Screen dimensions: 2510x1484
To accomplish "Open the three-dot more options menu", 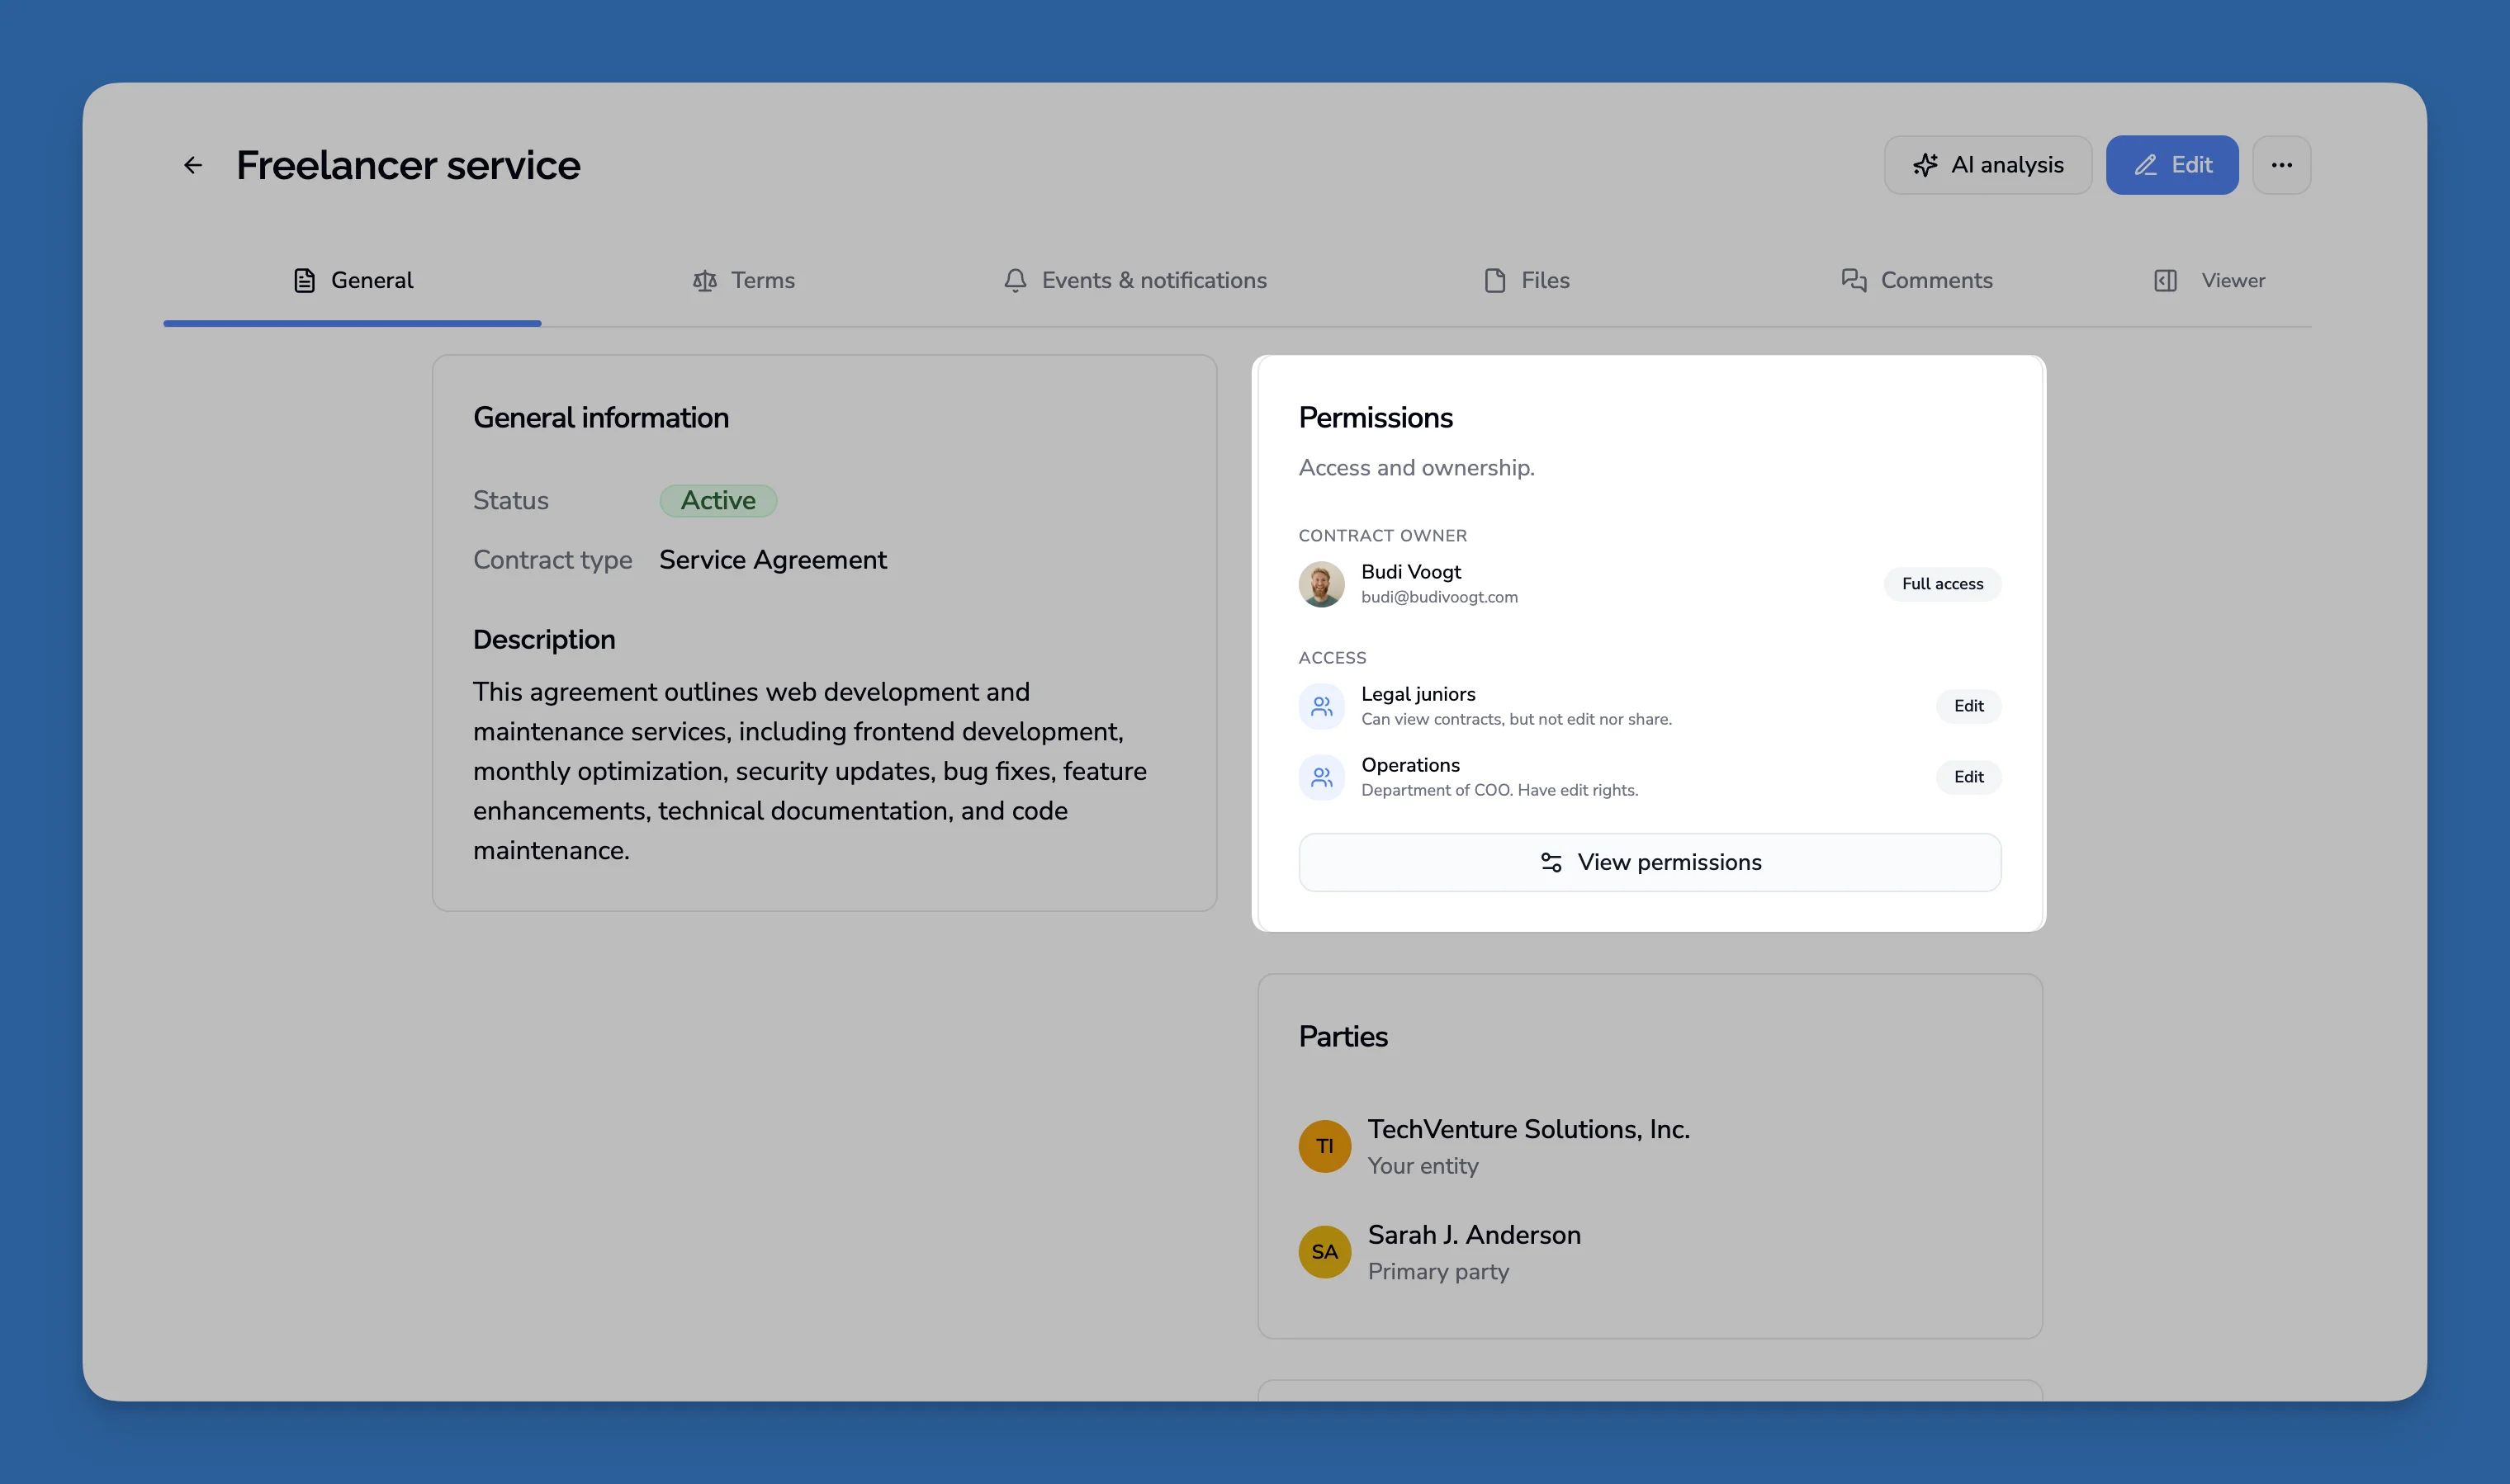I will pyautogui.click(x=2282, y=164).
